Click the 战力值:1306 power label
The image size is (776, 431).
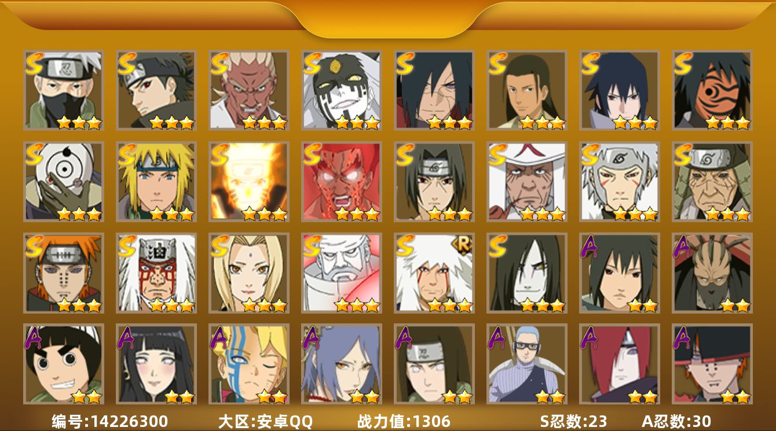pos(404,421)
